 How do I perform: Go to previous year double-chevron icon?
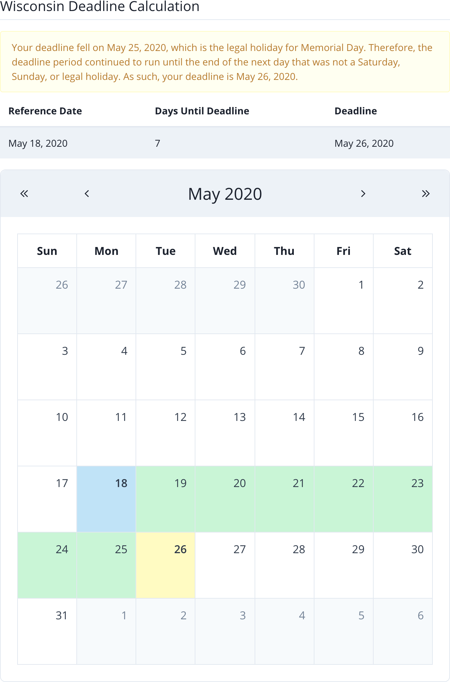tap(24, 194)
